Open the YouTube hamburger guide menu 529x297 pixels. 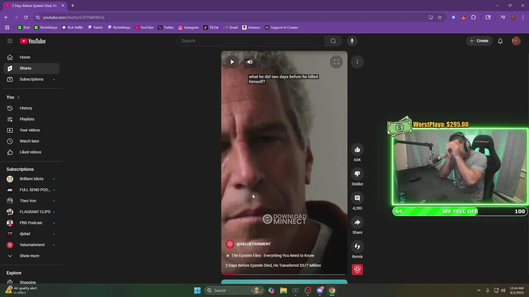tap(10, 41)
